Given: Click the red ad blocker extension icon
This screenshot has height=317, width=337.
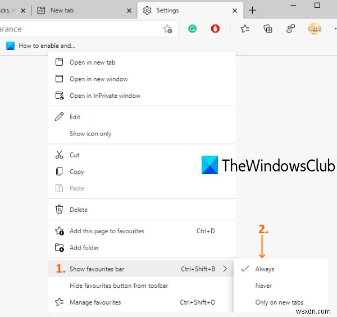Looking at the screenshot, I should (215, 29).
